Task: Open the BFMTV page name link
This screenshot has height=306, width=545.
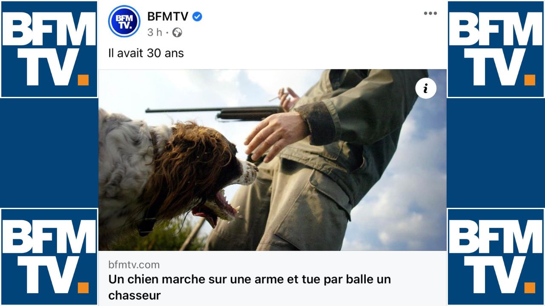Action: [168, 17]
